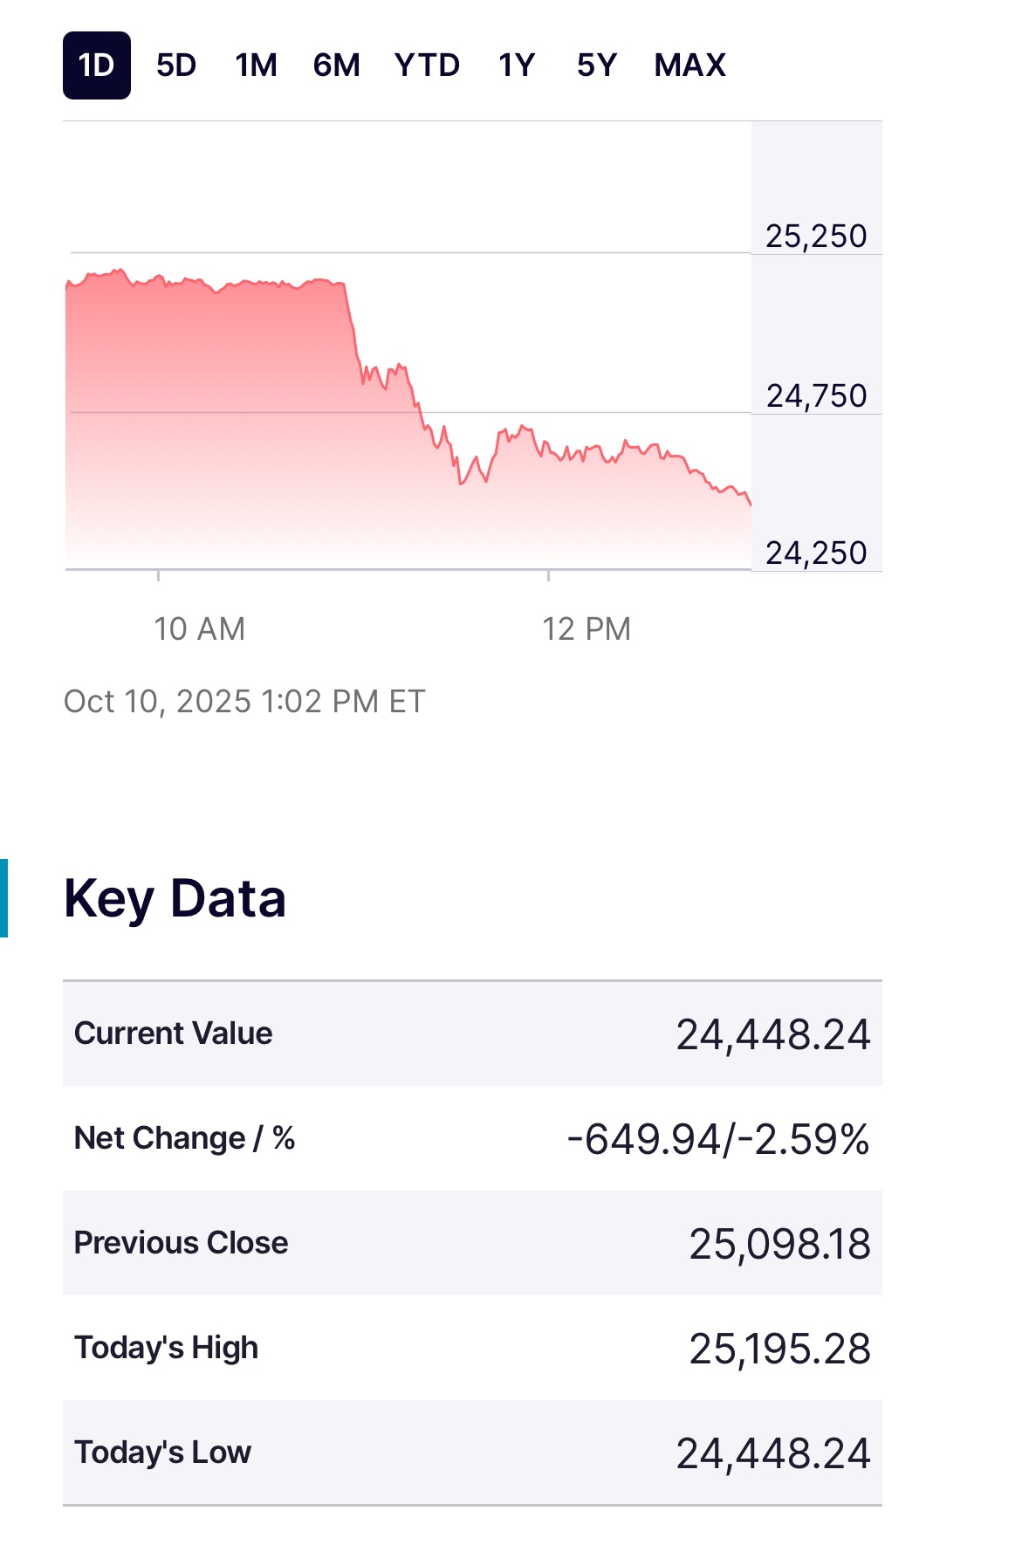The image size is (1029, 1545).
Task: Select the Previous Close row label
Action: (x=181, y=1243)
